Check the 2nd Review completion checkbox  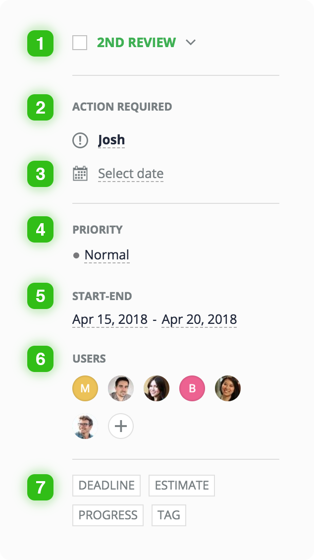pyautogui.click(x=79, y=43)
